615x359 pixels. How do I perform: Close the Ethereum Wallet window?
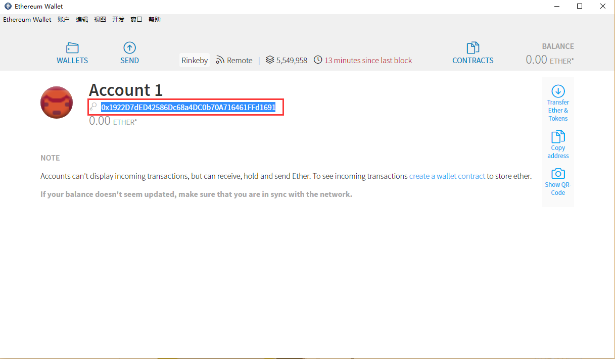click(603, 7)
